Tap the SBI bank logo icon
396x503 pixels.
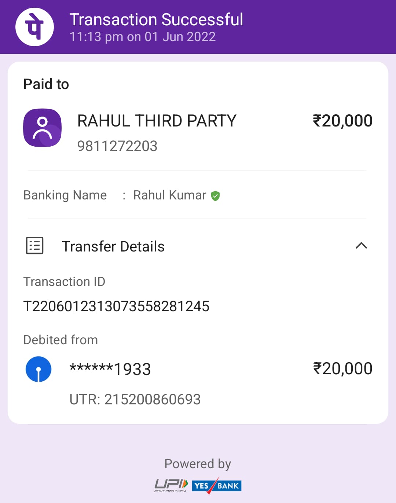click(x=38, y=369)
